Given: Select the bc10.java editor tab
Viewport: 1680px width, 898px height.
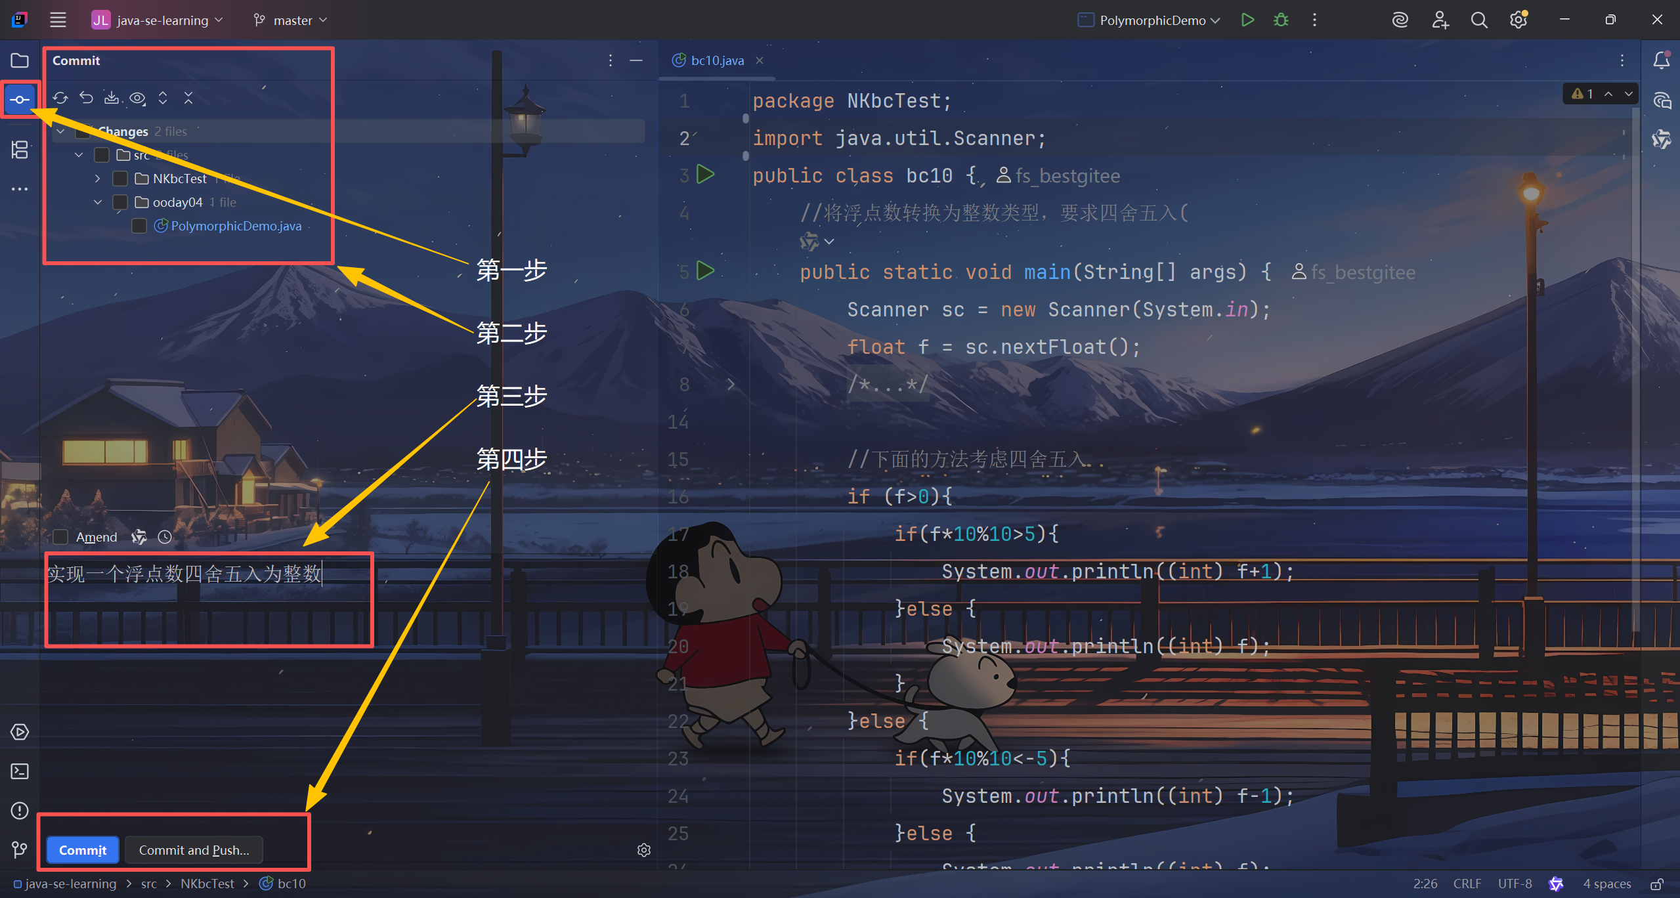Looking at the screenshot, I should 717,60.
